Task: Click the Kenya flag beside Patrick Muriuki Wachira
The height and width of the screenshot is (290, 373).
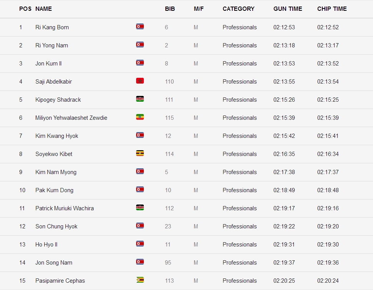Action: pos(140,208)
